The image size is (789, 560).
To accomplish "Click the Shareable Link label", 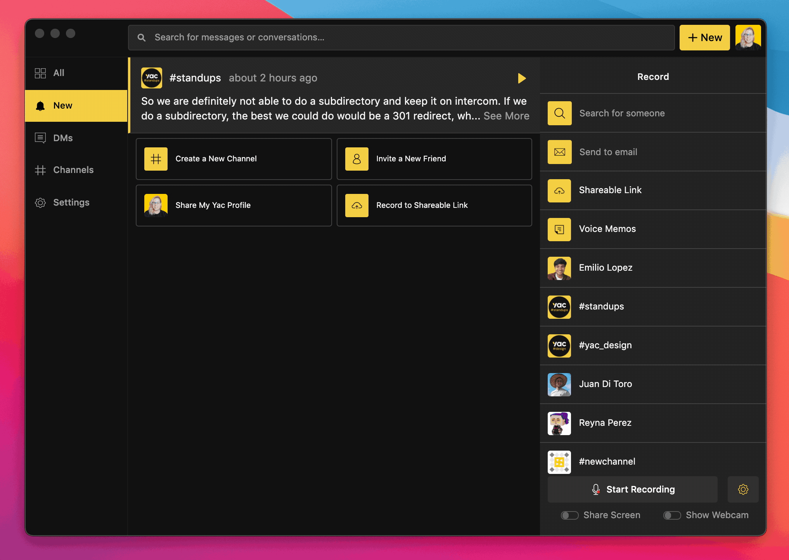I will pos(610,190).
